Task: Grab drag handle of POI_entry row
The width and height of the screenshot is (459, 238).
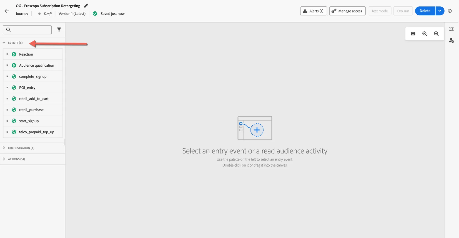Action: (x=7, y=87)
